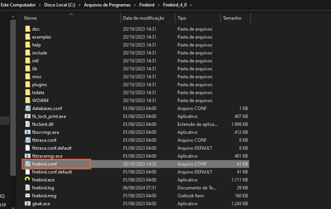This screenshot has width=331, height=209.
Task: Expand chevron after Firebird_4_0 breadcrumb
Action: (x=191, y=5)
